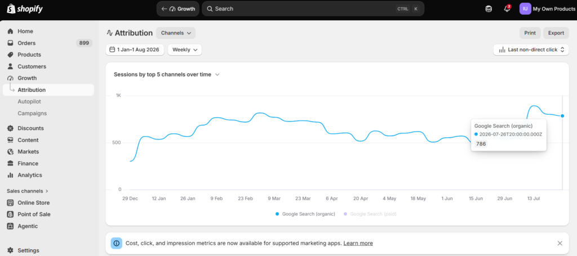
Task: Open the date range 1 Jan–1 Aug 2026
Action: [135, 50]
